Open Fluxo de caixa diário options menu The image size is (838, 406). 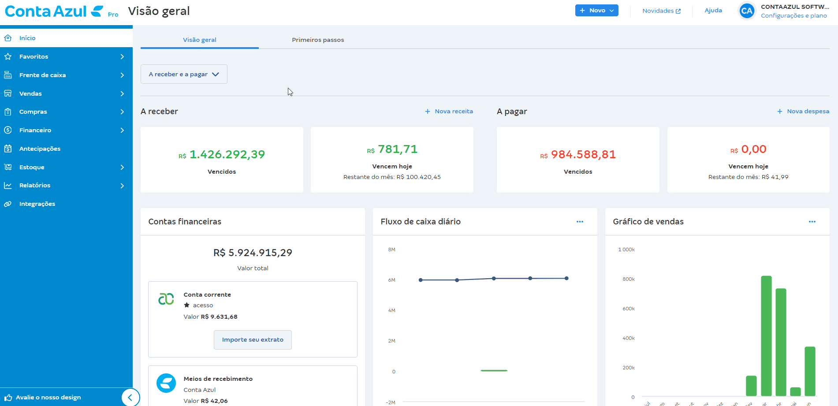pyautogui.click(x=580, y=222)
